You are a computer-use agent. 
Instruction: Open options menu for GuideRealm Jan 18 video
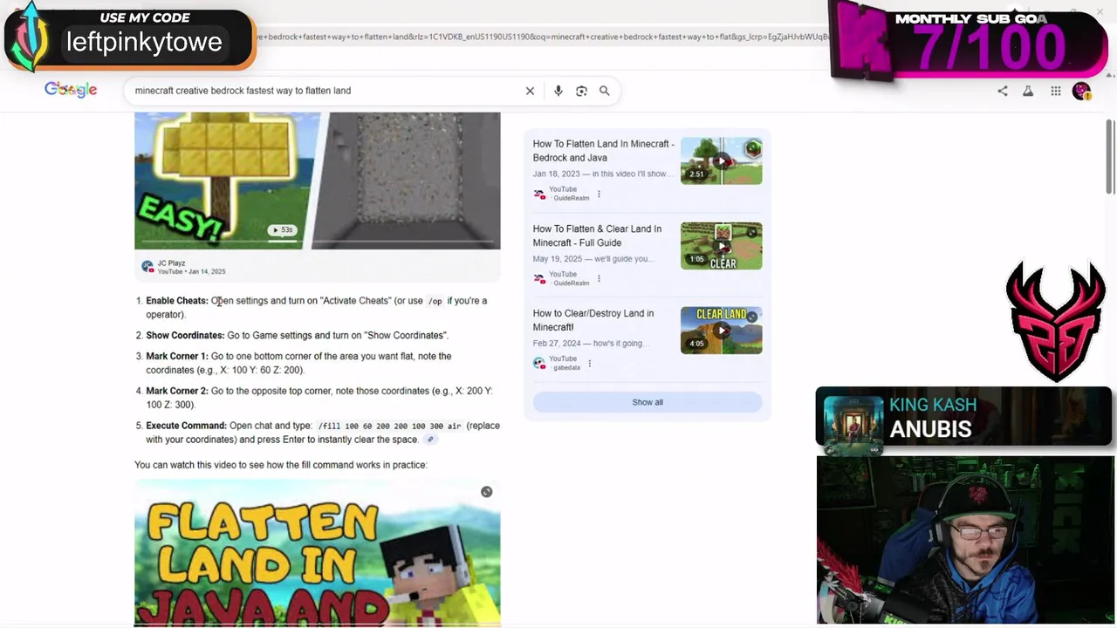[x=599, y=194]
